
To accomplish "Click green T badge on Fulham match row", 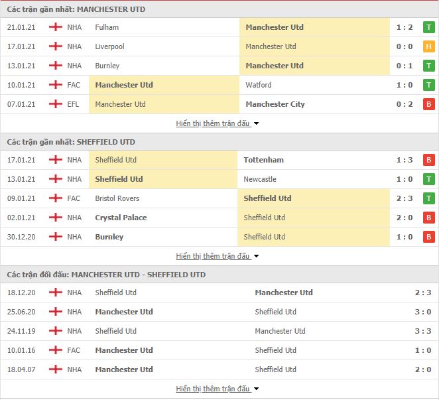I will pyautogui.click(x=428, y=27).
